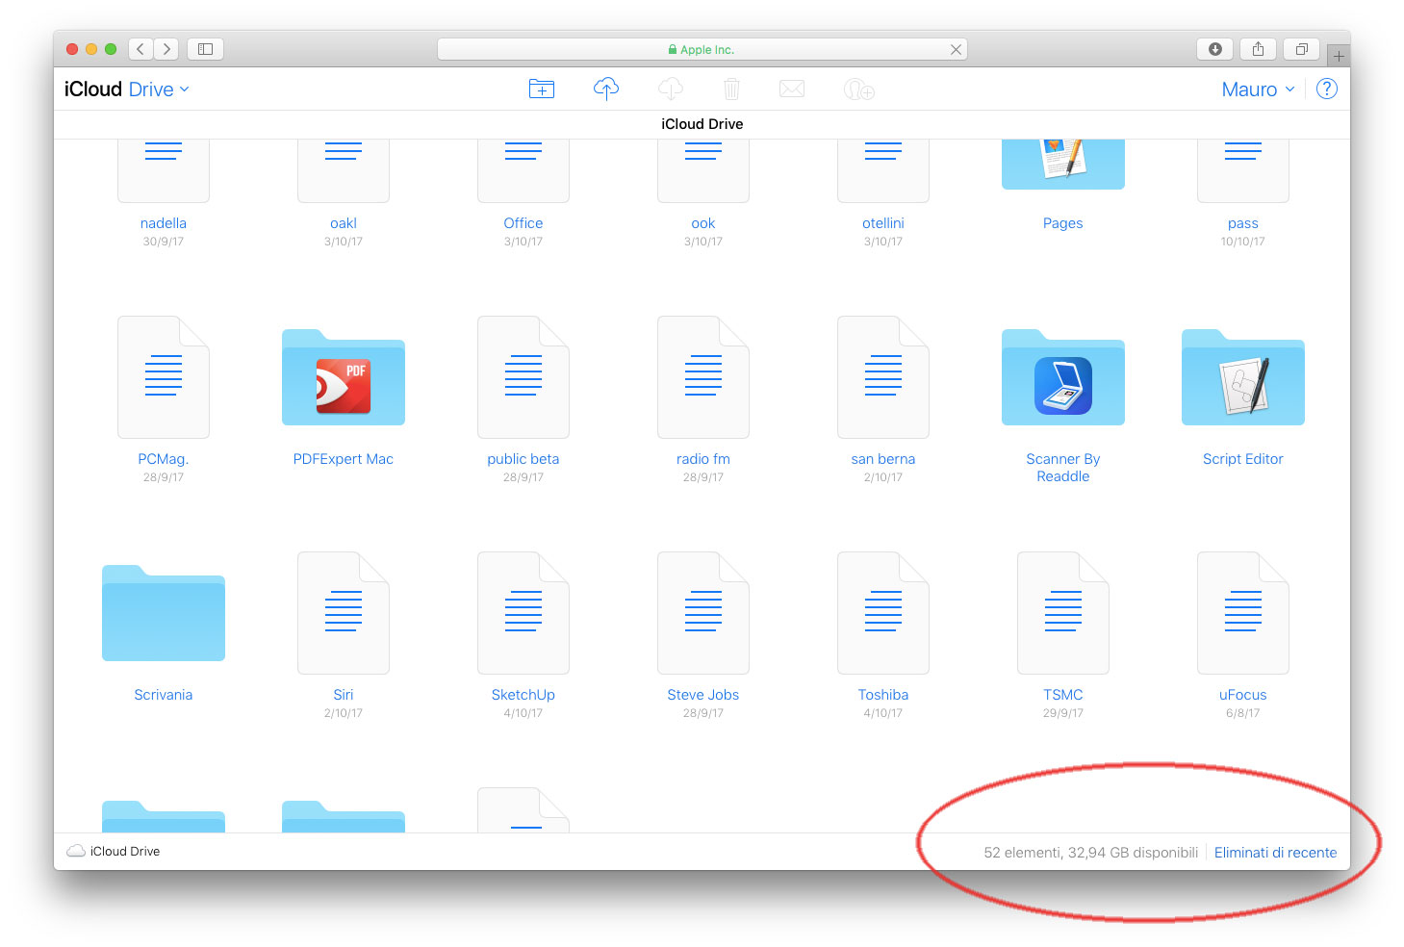Toggle the browser sidebar view icon

205,48
